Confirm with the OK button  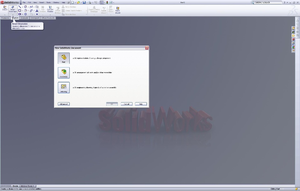(x=112, y=104)
